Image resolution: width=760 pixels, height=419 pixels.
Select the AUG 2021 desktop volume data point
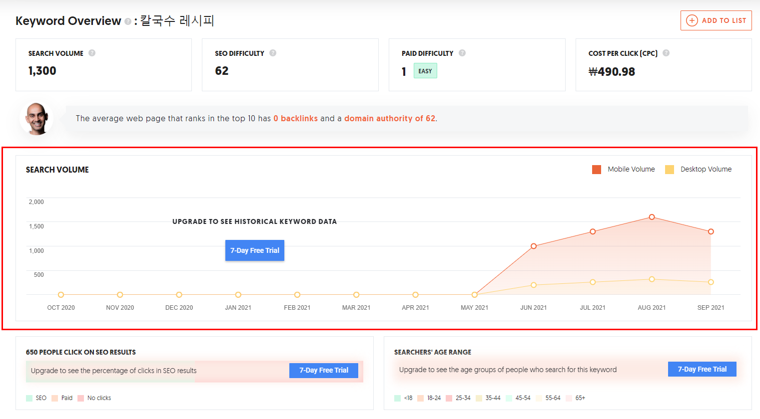[x=652, y=279]
